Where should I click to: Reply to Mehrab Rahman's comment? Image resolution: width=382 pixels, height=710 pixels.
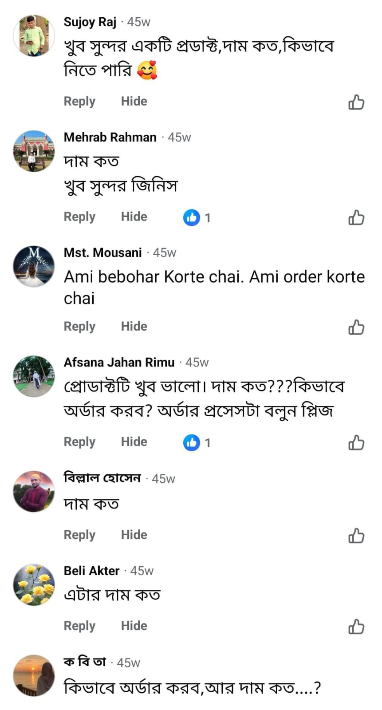[79, 217]
